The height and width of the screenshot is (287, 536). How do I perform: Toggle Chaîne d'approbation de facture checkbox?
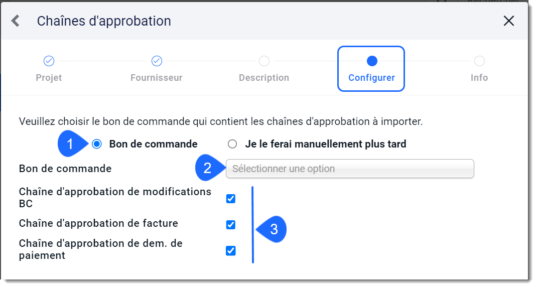(x=231, y=225)
